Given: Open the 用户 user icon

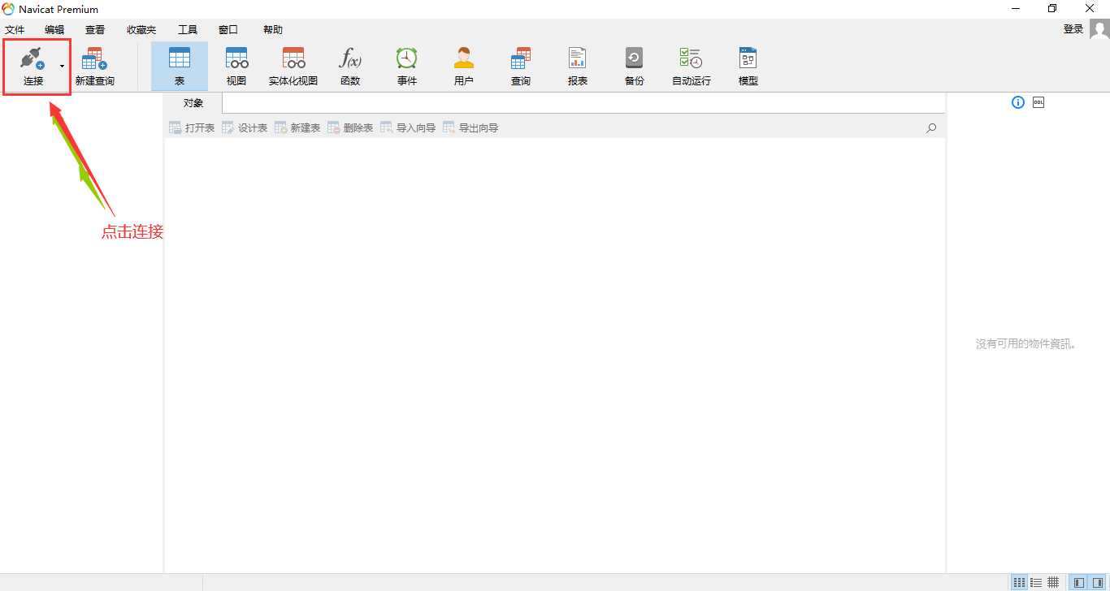Looking at the screenshot, I should [464, 58].
